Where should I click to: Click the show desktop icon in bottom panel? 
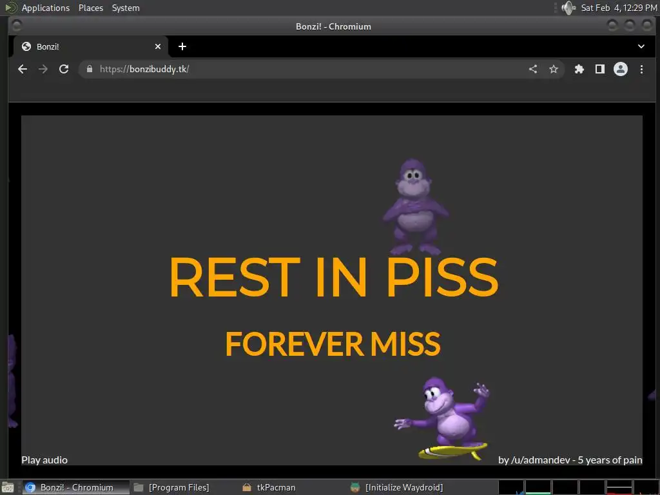pos(8,487)
